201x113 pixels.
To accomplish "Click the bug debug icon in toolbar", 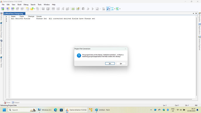I will pos(83,9).
